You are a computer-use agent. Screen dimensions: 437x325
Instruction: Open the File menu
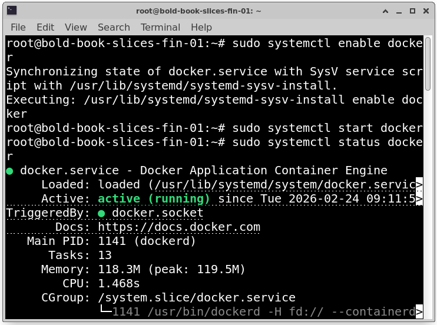[x=18, y=27]
